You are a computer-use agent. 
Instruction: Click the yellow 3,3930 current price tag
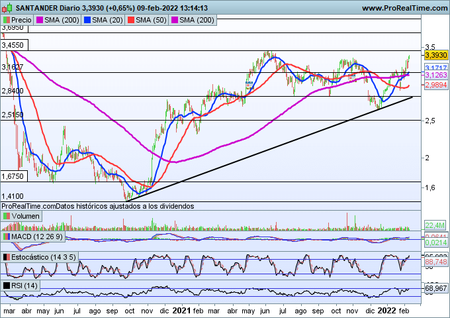coord(436,55)
